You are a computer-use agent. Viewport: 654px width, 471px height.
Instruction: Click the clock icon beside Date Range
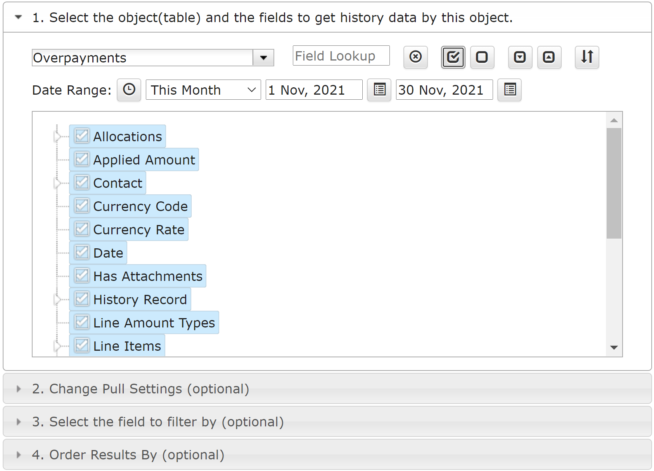tap(129, 90)
